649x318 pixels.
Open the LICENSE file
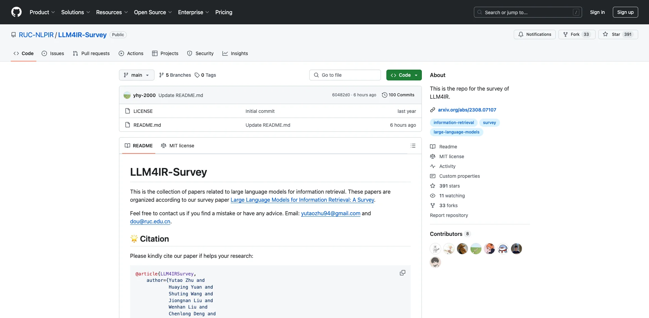coord(143,111)
